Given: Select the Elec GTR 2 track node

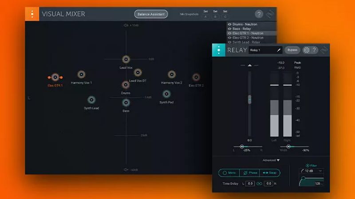Looking at the screenshot, I should point(196,77).
